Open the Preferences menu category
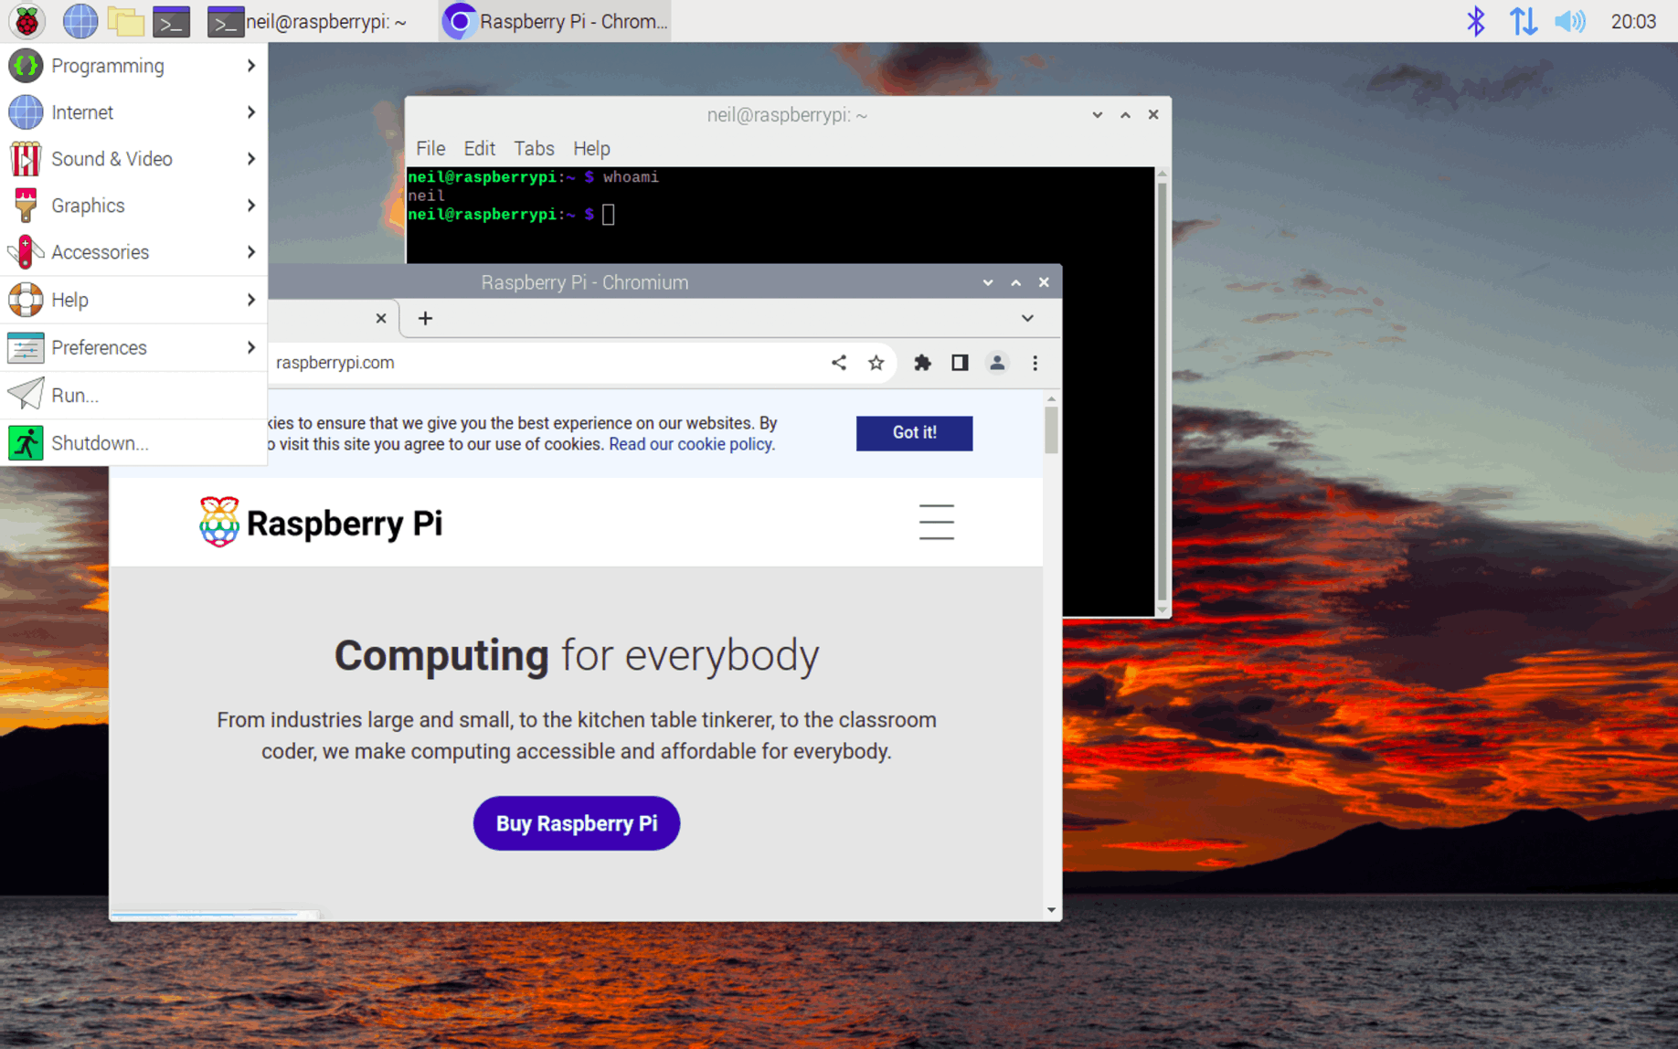 [133, 347]
